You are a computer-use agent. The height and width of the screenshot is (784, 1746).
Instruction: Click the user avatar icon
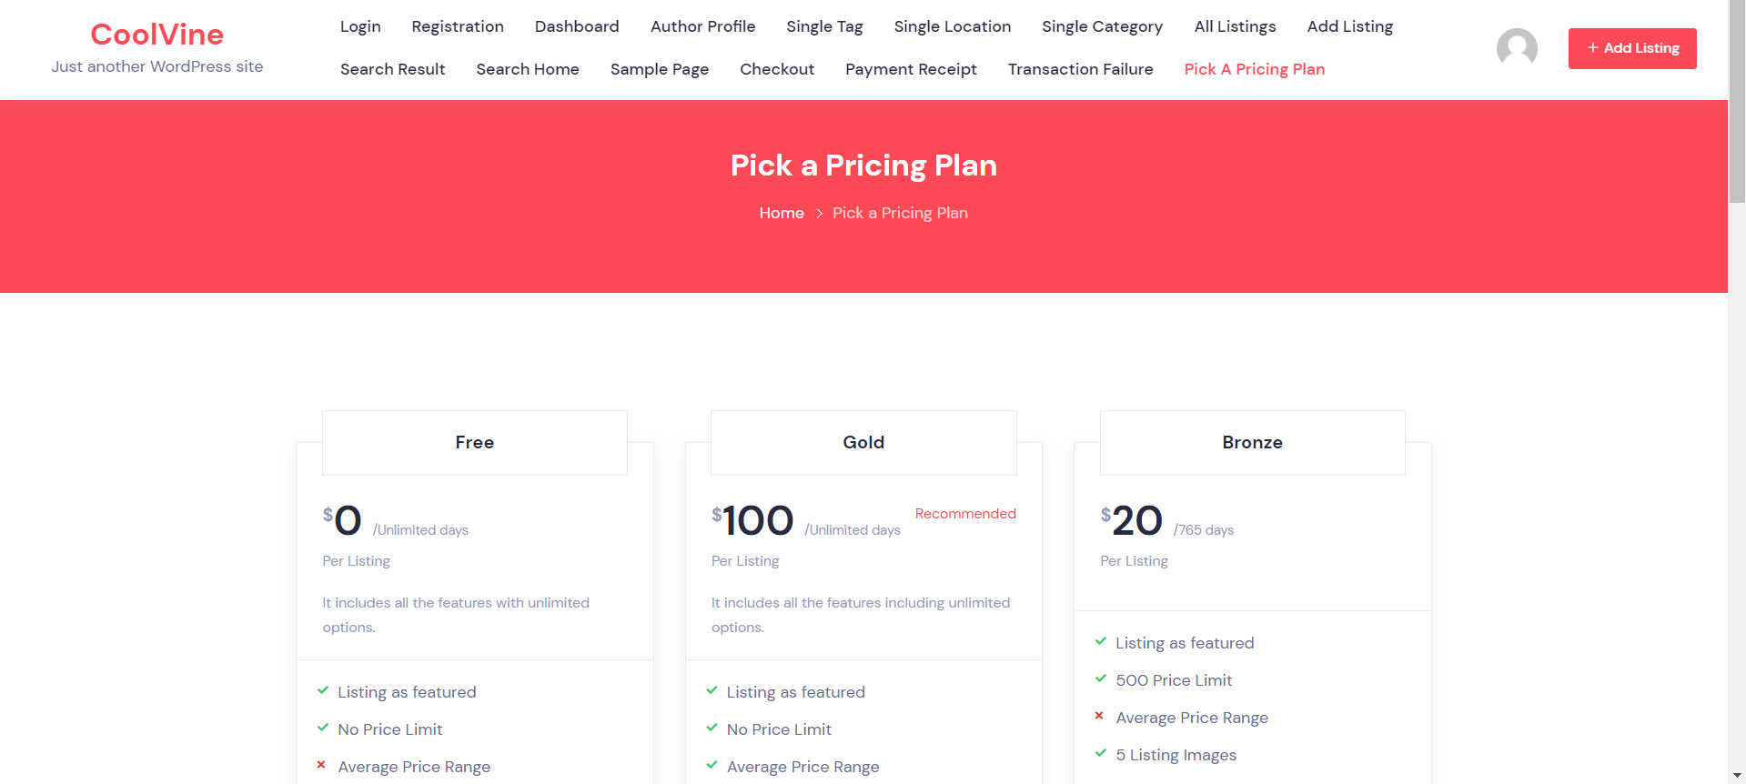pyautogui.click(x=1517, y=48)
